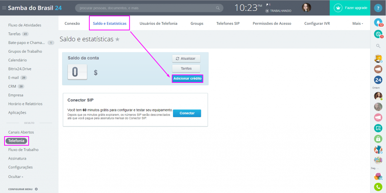
Task: Open Tarefas in the left menu
Action: tap(15, 34)
